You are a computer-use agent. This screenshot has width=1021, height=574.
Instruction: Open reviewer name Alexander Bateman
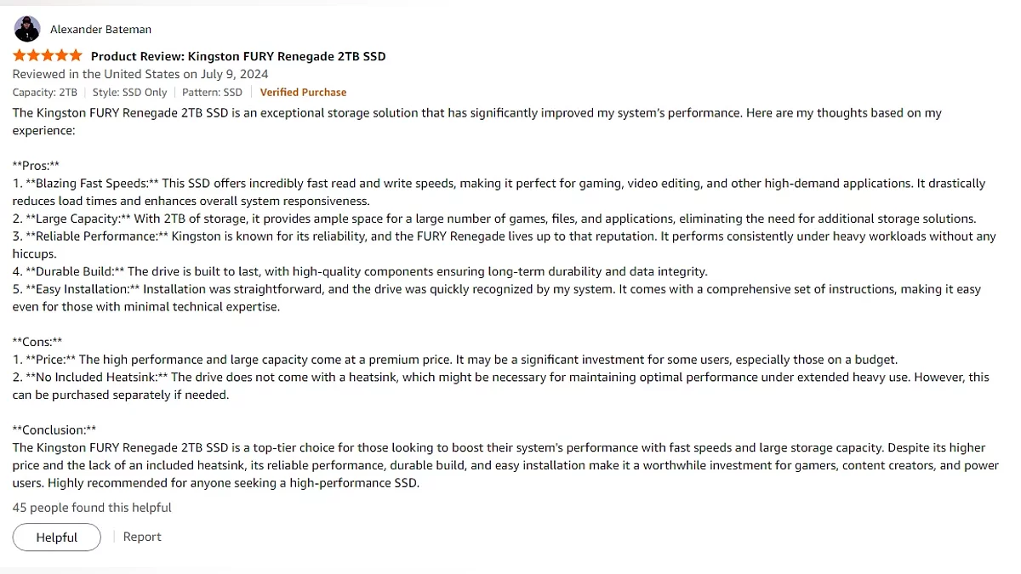pos(100,30)
